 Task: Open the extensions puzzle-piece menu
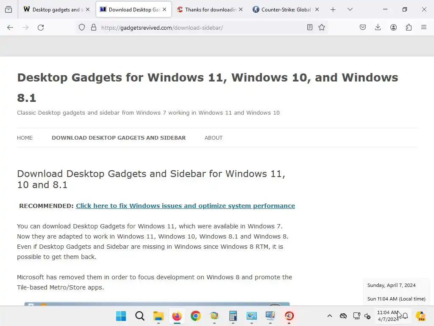409,28
